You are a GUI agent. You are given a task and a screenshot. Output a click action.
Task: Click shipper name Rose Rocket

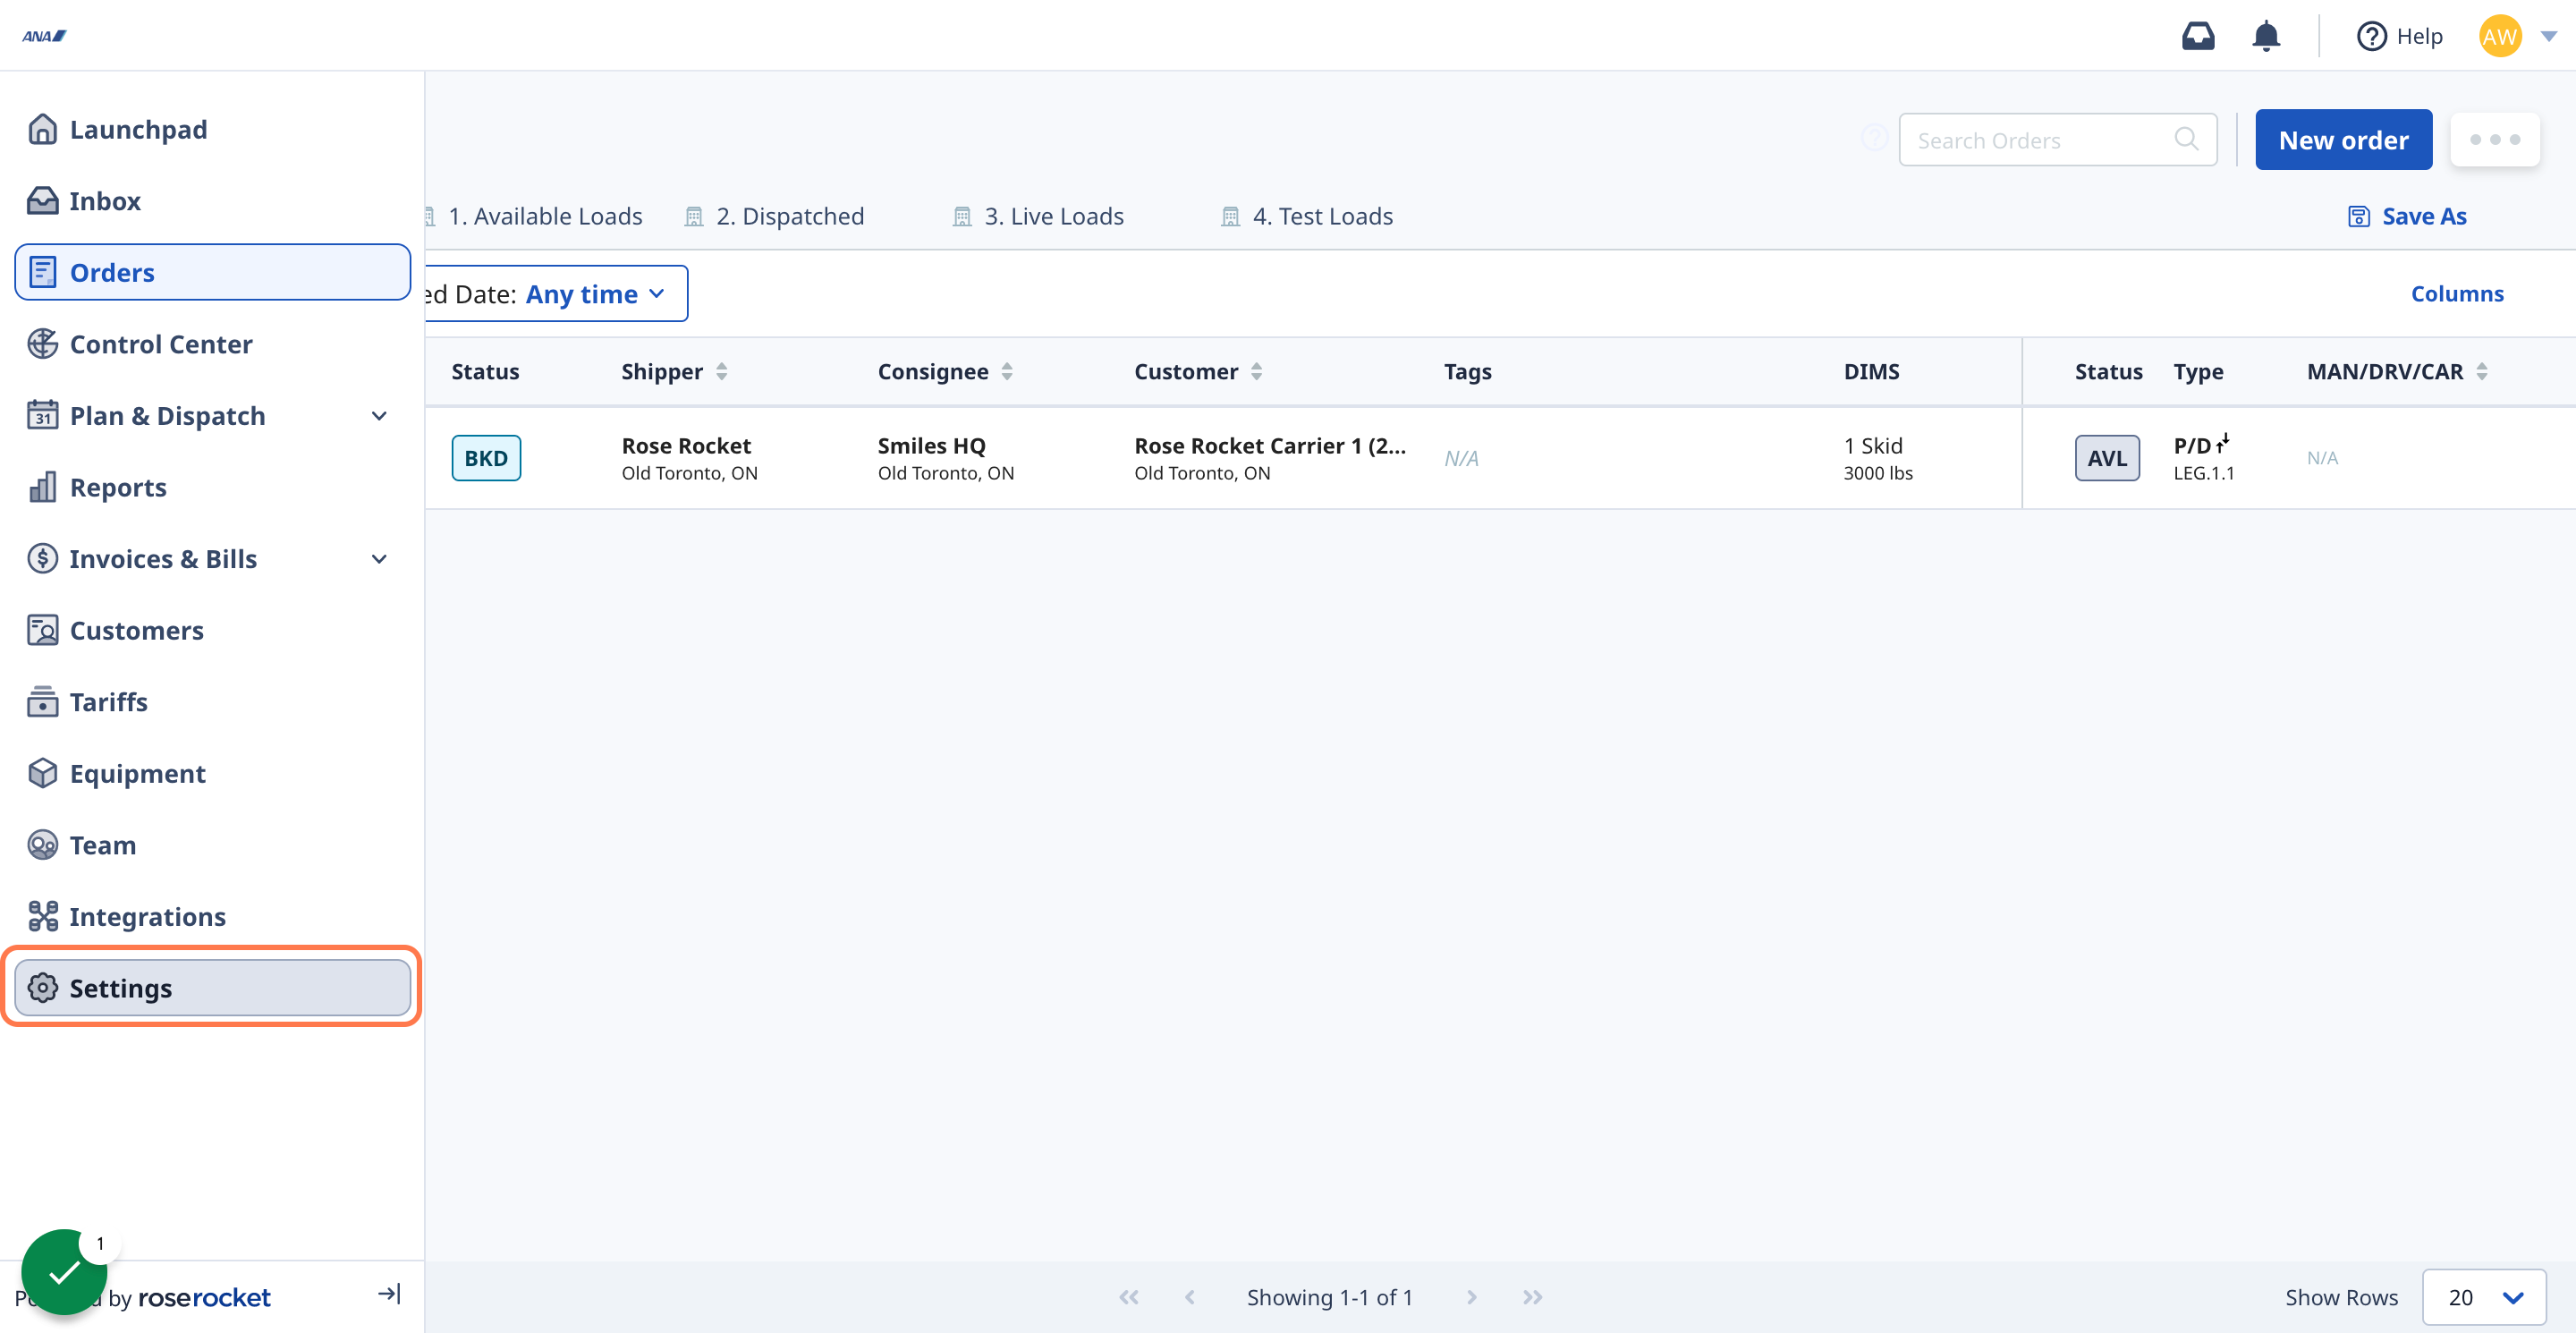click(x=686, y=446)
